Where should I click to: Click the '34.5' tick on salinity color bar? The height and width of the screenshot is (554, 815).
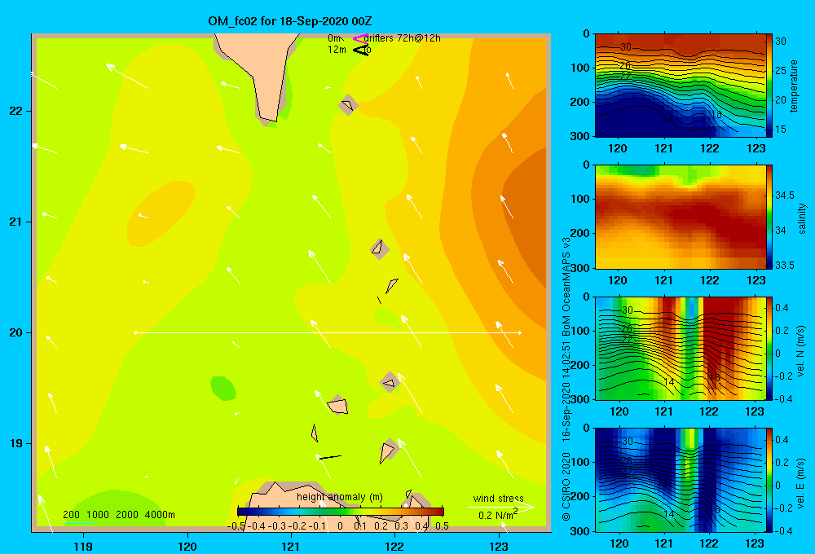784,196
